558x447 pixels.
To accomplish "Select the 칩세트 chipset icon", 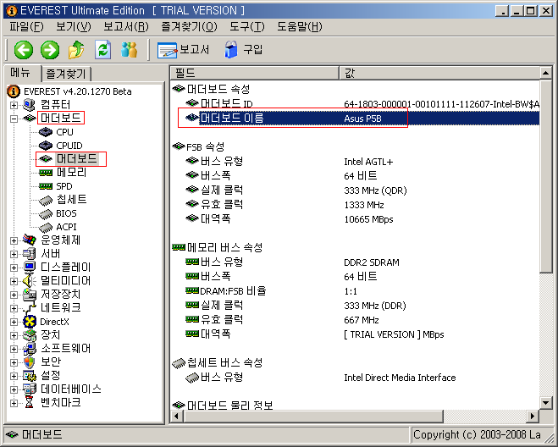I will 46,201.
